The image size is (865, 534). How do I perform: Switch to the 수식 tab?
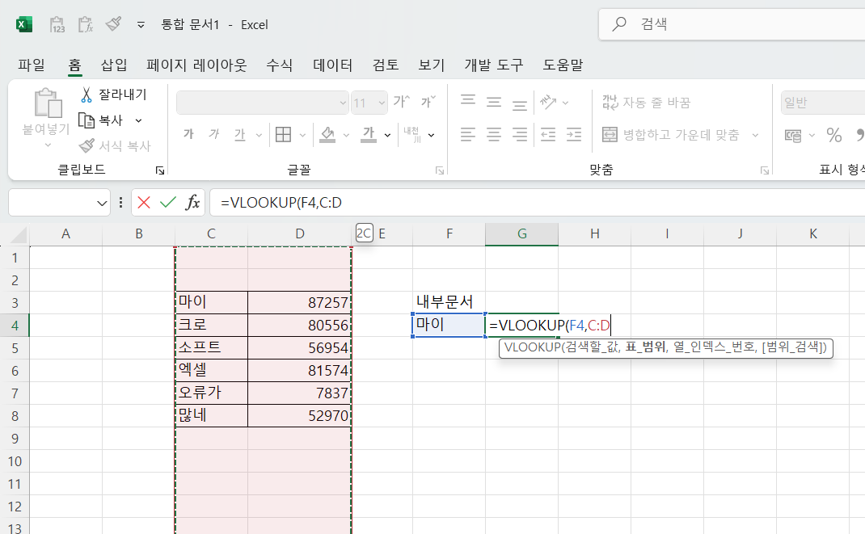tap(279, 65)
